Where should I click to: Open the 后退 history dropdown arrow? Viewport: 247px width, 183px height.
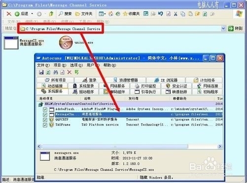coord(32,14)
